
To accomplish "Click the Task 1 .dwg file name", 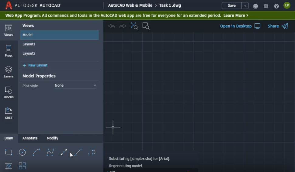I will (170, 5).
